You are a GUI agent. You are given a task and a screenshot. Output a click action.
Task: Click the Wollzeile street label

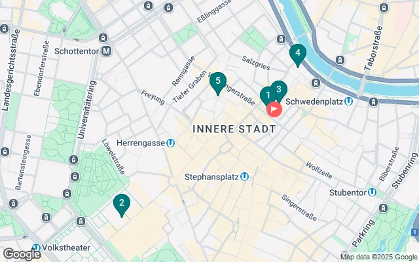point(319,170)
